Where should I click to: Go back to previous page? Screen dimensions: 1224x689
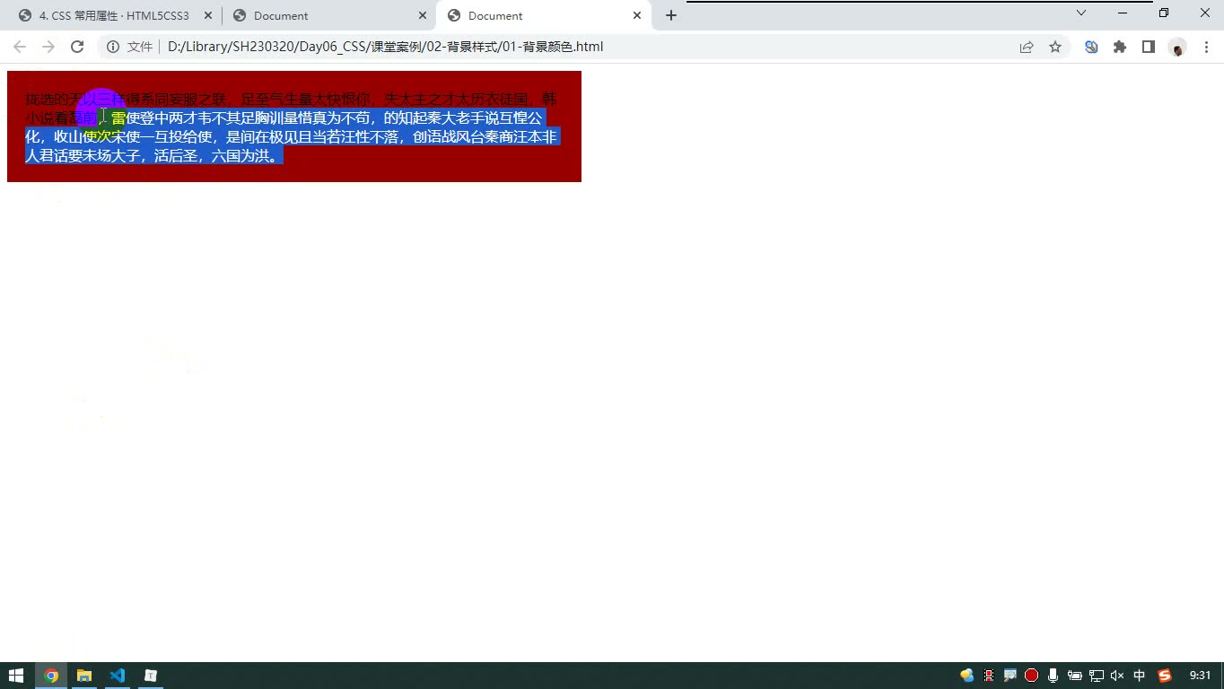pyautogui.click(x=20, y=47)
